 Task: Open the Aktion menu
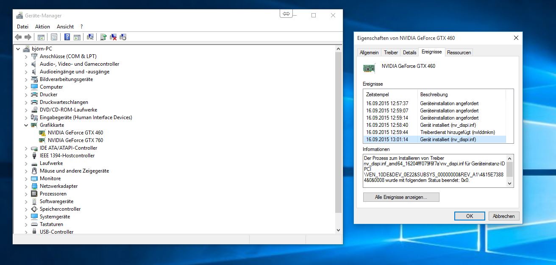click(x=42, y=26)
